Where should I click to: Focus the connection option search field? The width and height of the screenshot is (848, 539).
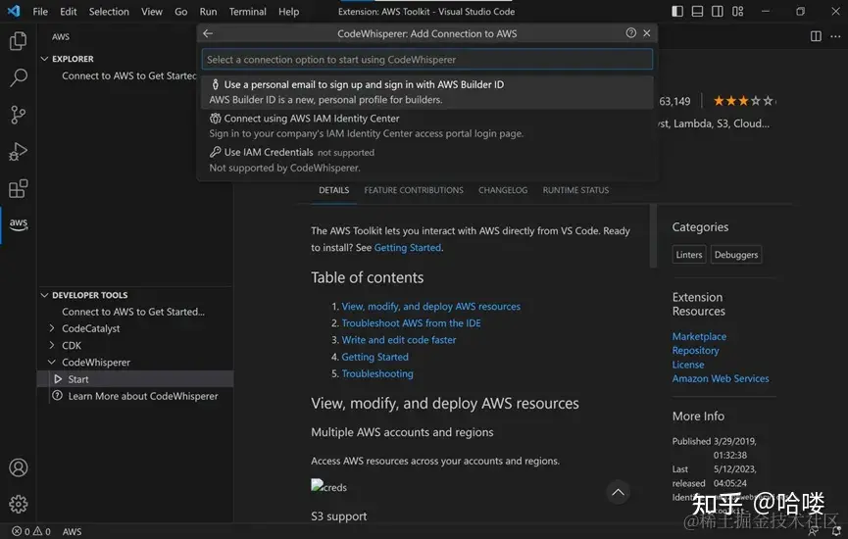427,60
